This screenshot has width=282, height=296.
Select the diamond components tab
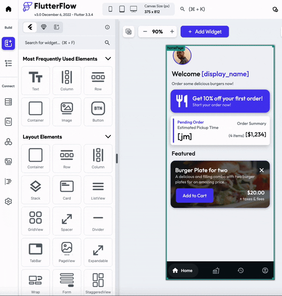[44, 27]
